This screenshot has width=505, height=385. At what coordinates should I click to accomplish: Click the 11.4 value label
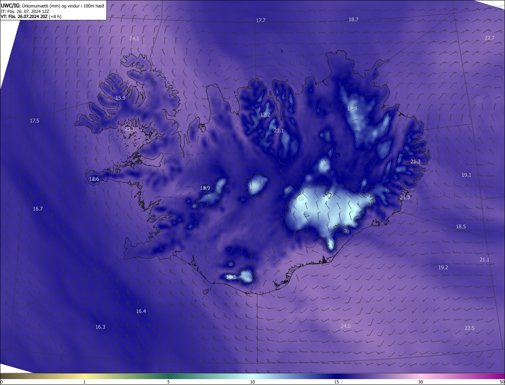[352, 108]
